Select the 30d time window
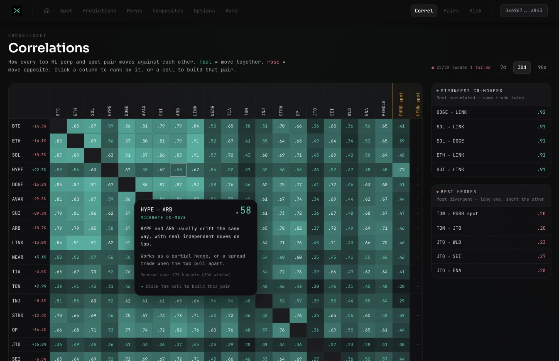 tap(522, 67)
